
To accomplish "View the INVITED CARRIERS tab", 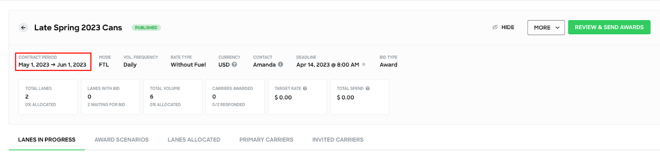I will [x=338, y=140].
